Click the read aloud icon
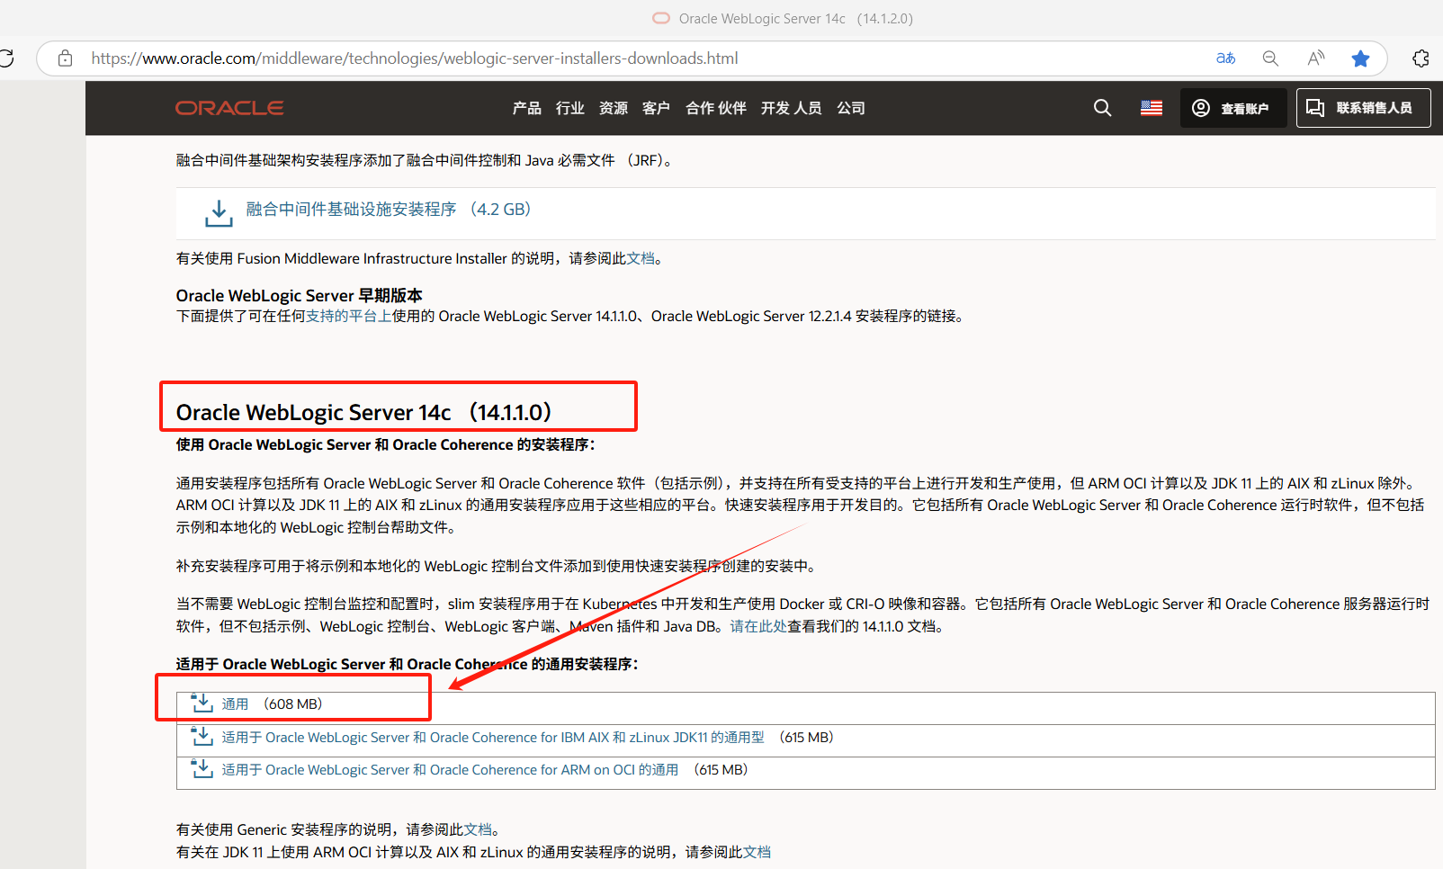This screenshot has height=869, width=1443. pyautogui.click(x=1316, y=58)
